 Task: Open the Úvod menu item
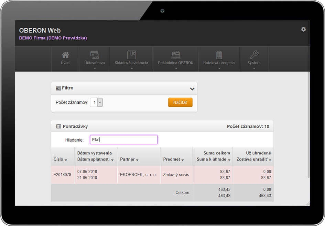click(x=65, y=63)
